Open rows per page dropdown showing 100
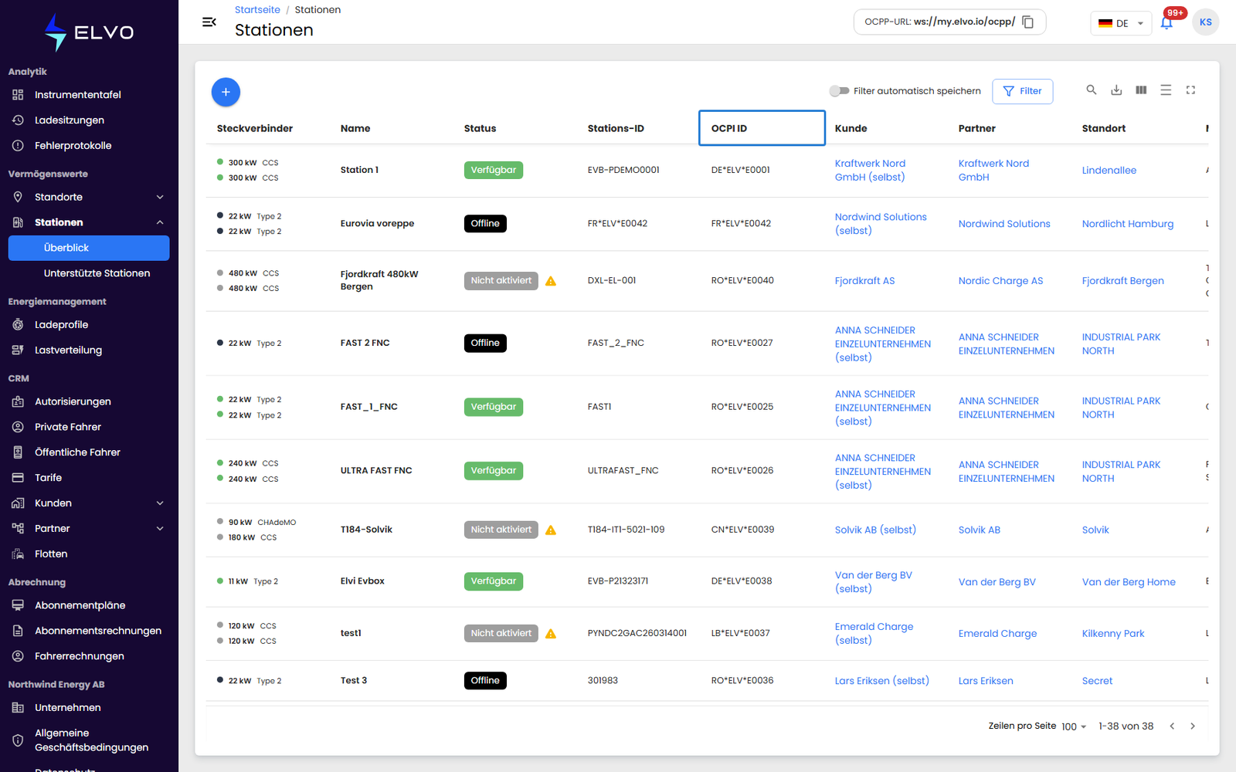1236x772 pixels. pos(1074,726)
